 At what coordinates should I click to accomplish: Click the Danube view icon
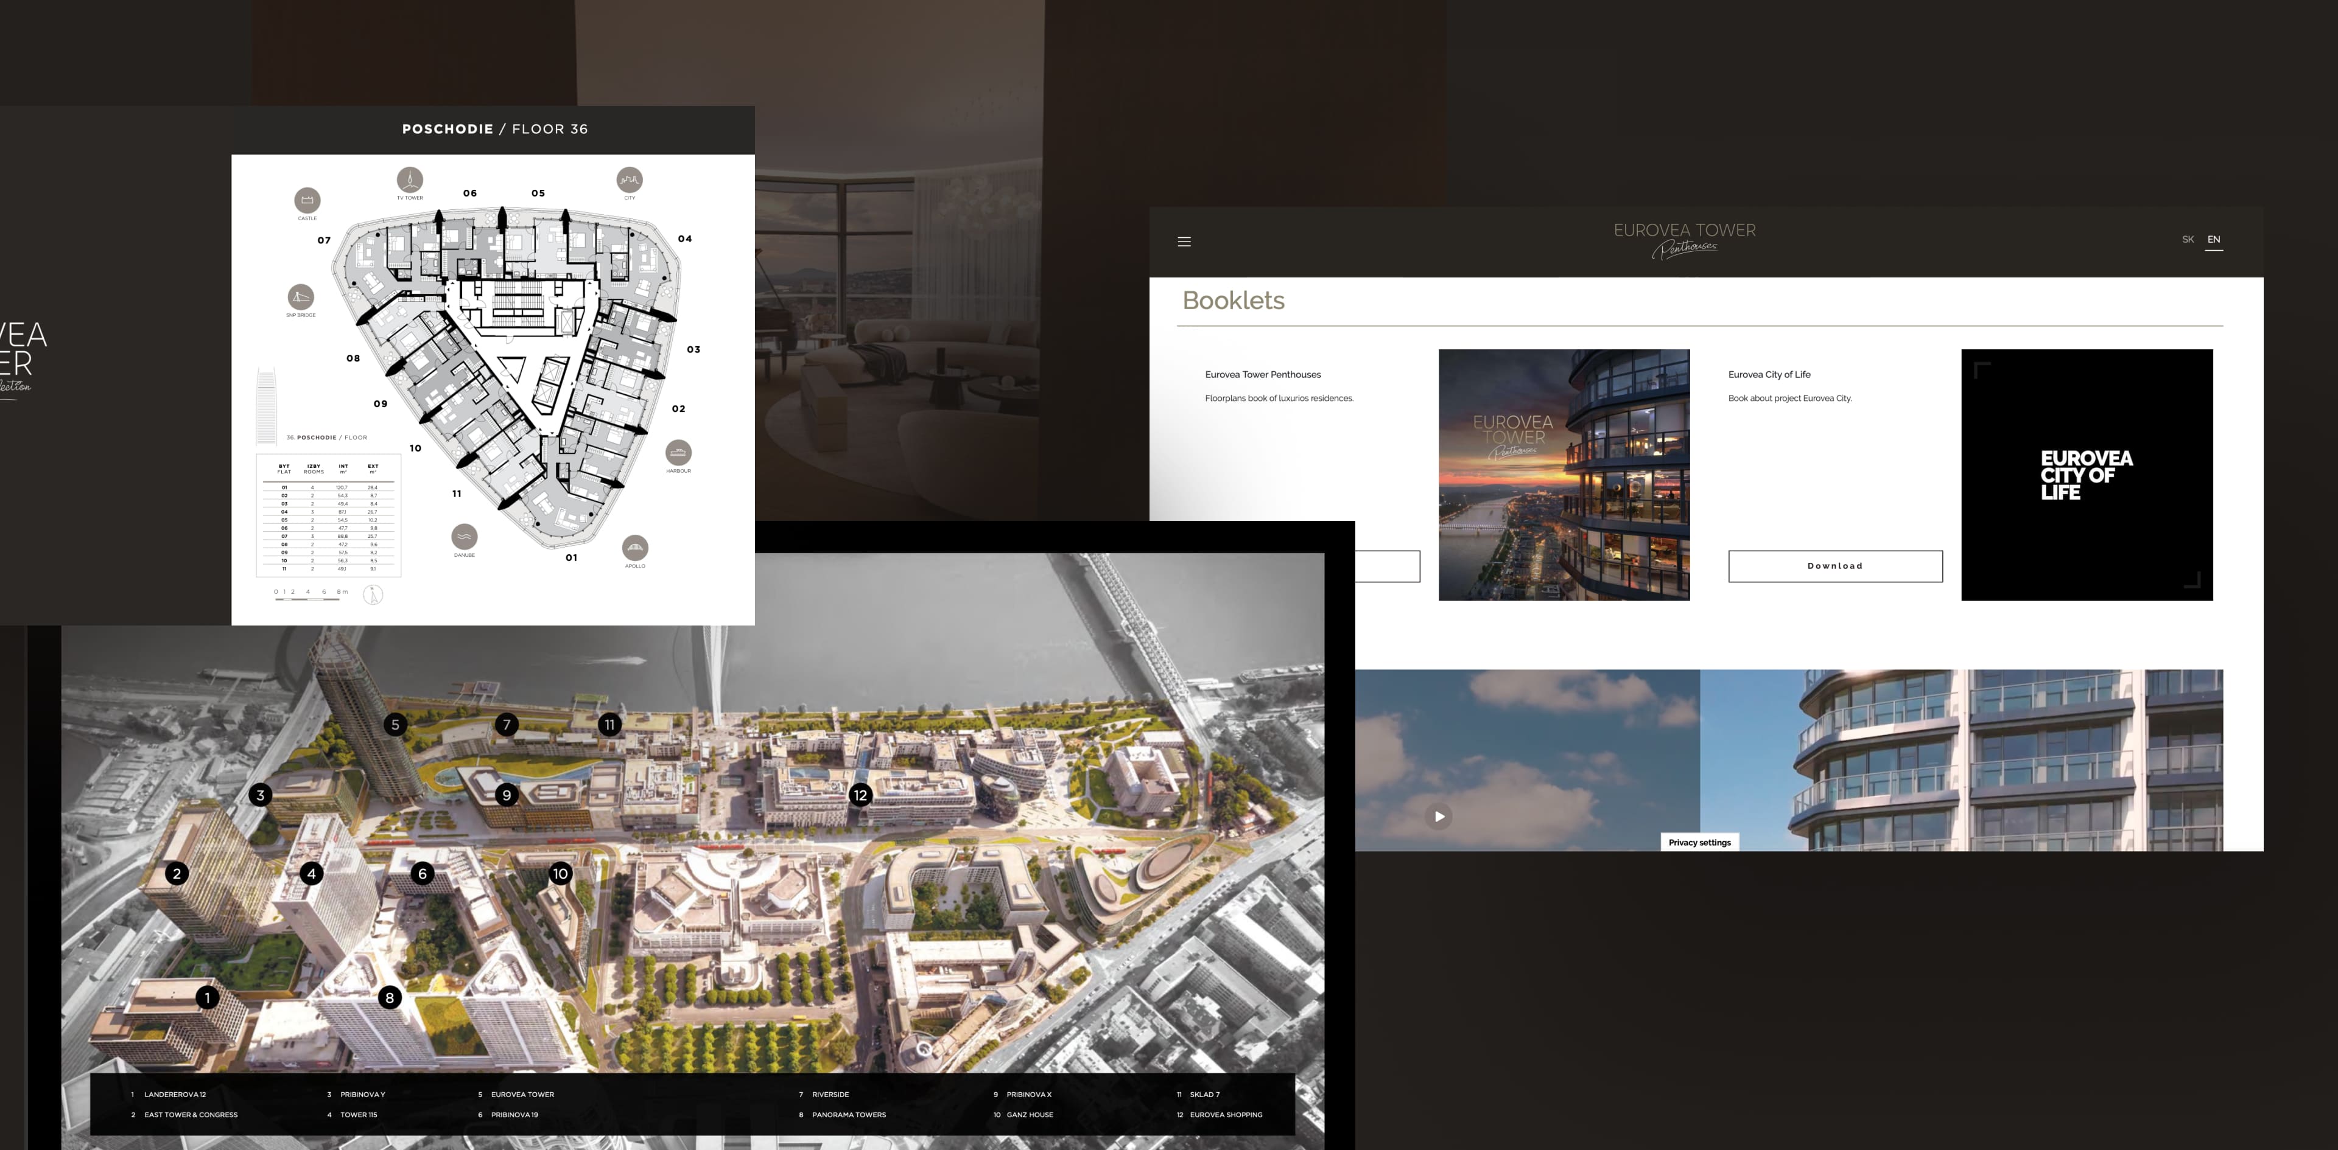click(464, 536)
